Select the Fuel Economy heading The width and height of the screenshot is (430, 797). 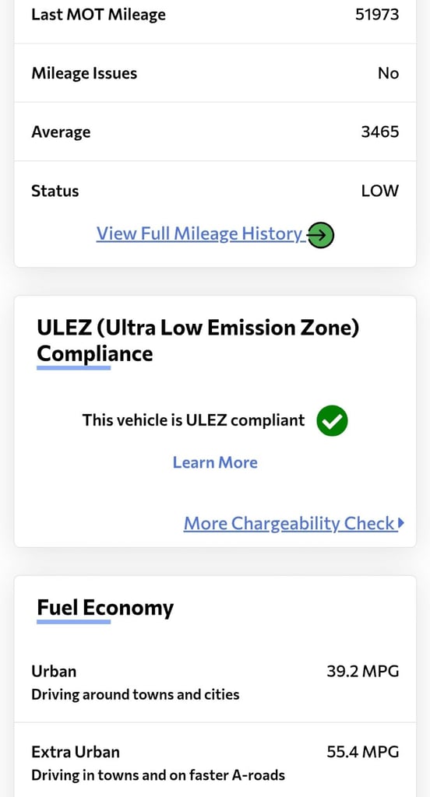point(105,607)
